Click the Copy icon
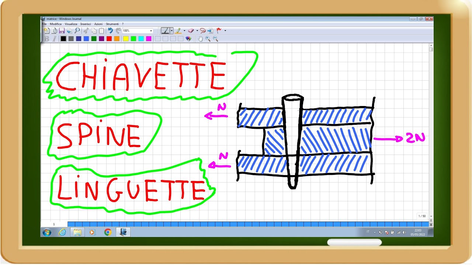Screen dimensions: 472x265 click(x=94, y=31)
